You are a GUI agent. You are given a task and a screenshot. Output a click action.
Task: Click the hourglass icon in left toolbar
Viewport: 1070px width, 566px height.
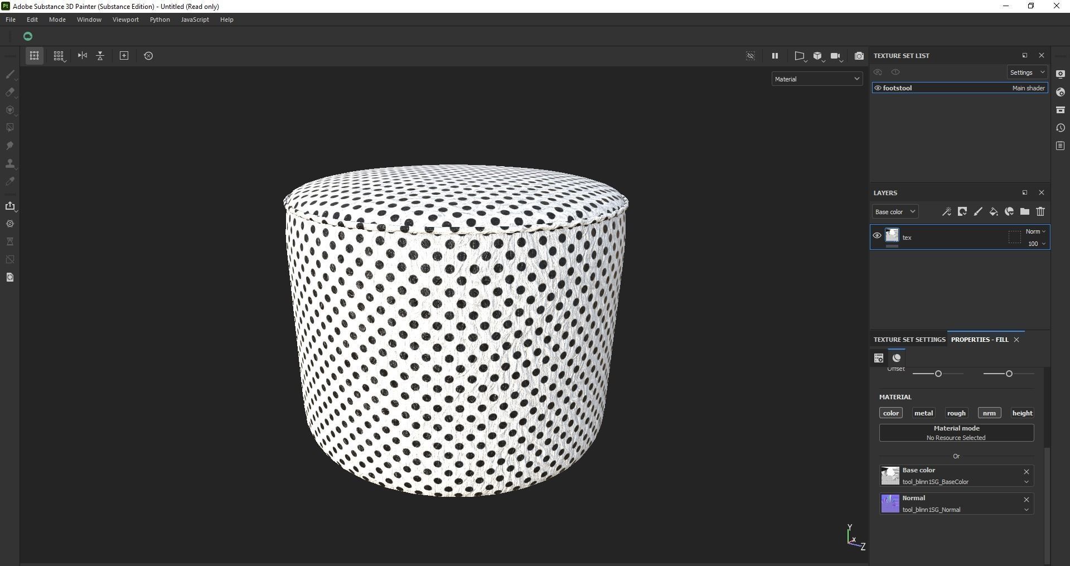click(9, 241)
